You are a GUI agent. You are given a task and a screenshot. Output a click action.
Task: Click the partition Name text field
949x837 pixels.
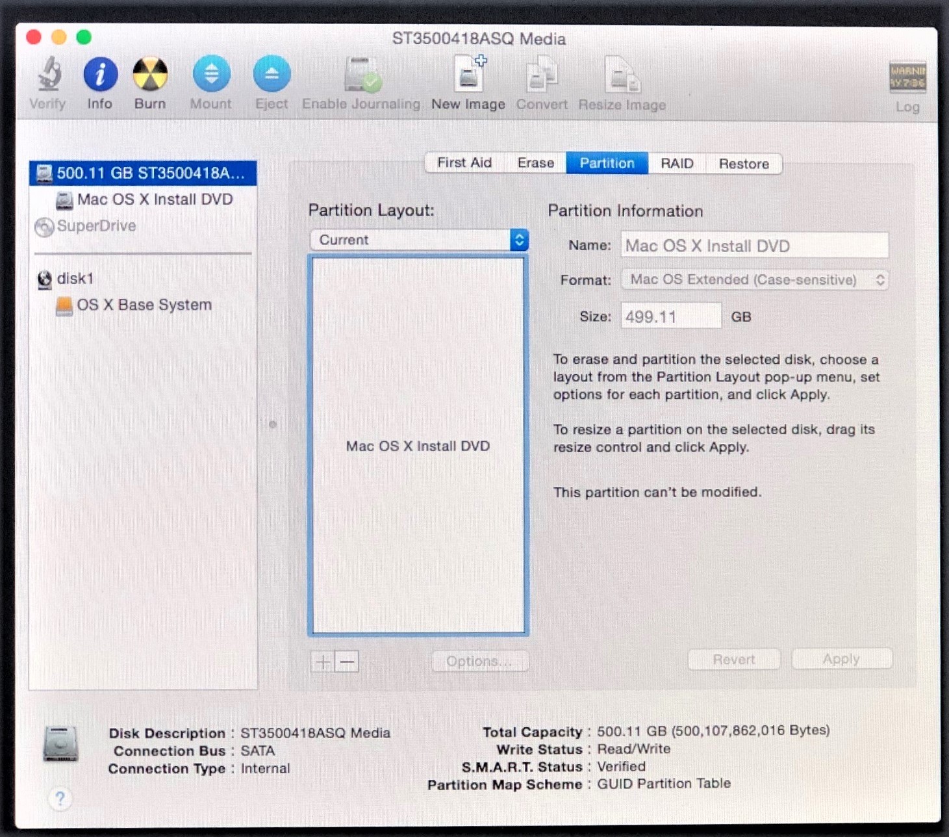755,246
